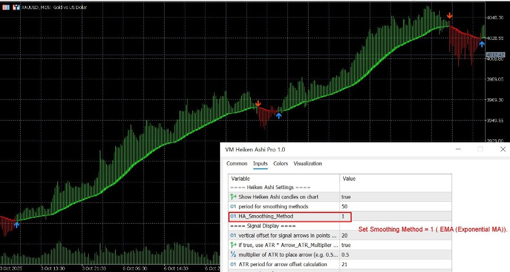The width and height of the screenshot is (510, 272).
Task: Click price level 3969.30 on the scale
Action: [x=495, y=100]
